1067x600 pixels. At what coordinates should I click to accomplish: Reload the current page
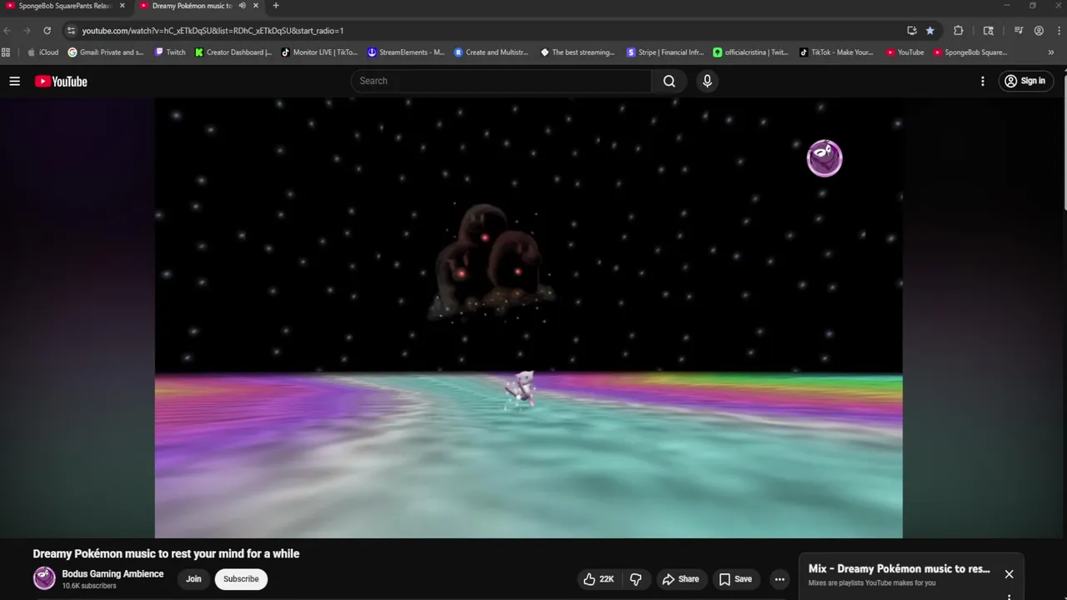coord(47,31)
